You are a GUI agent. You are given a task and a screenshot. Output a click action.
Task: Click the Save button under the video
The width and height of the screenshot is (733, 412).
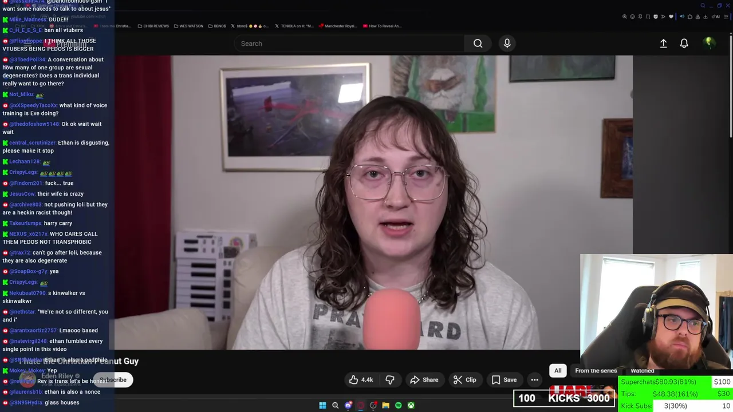click(x=504, y=380)
